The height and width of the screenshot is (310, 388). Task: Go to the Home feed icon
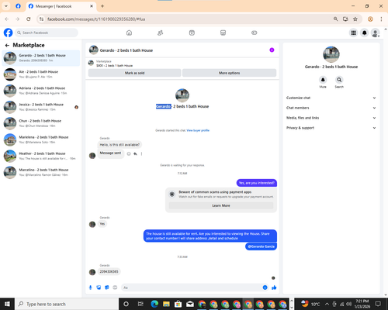click(129, 33)
